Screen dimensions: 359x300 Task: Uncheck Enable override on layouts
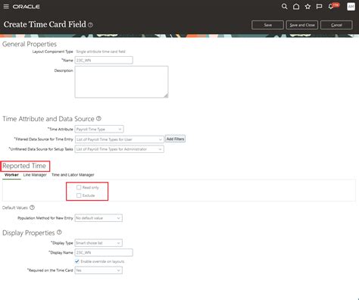pos(77,261)
